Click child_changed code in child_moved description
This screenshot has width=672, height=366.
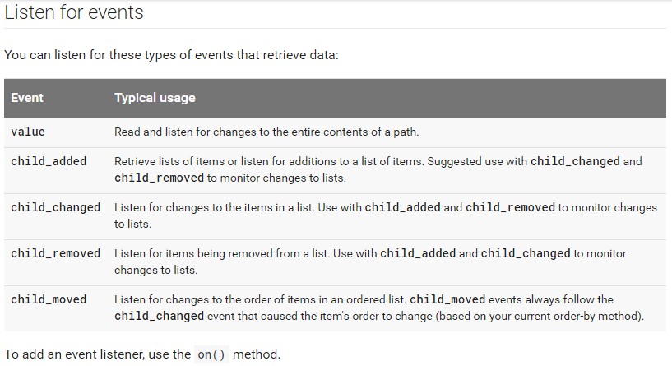pyautogui.click(x=159, y=316)
